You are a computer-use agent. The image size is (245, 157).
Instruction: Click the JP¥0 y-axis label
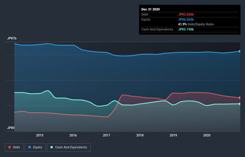point(11,128)
